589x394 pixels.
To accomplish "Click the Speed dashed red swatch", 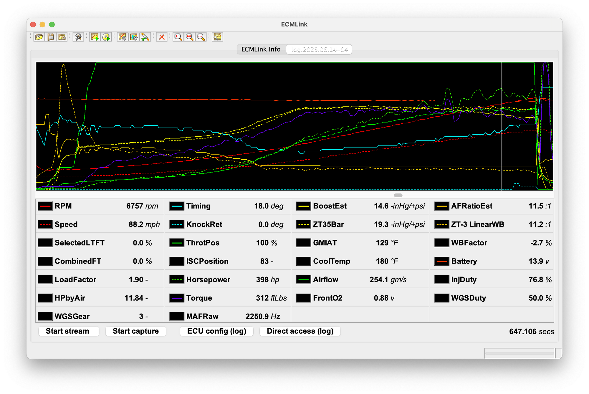I will click(45, 224).
